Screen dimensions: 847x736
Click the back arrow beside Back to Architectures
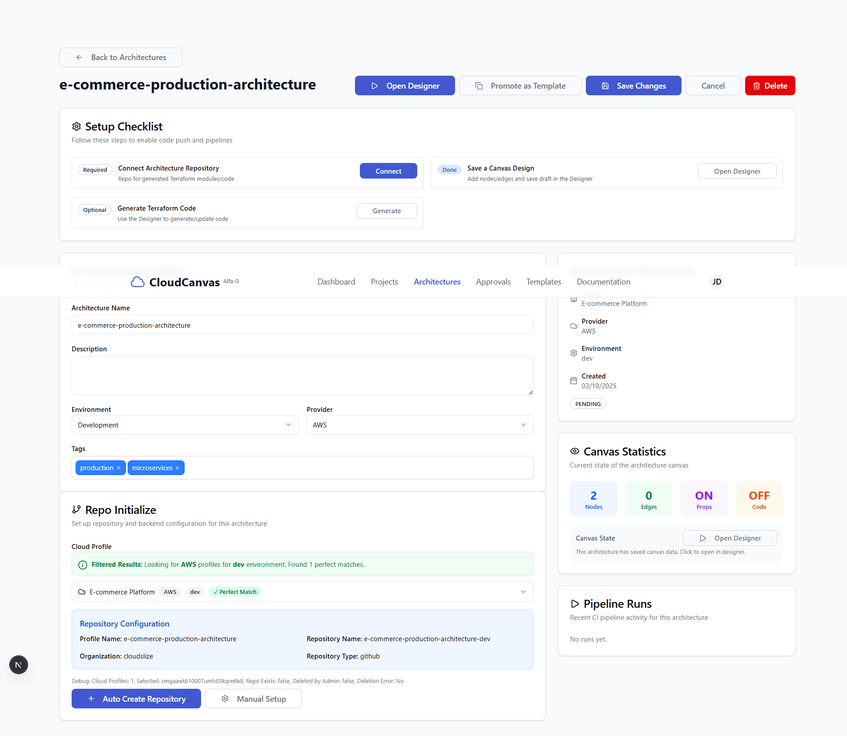tap(79, 57)
